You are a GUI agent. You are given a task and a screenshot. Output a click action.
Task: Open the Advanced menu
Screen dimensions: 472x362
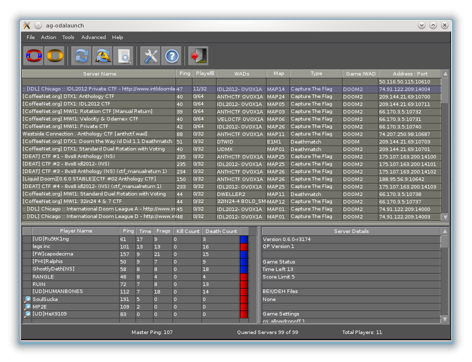click(93, 37)
